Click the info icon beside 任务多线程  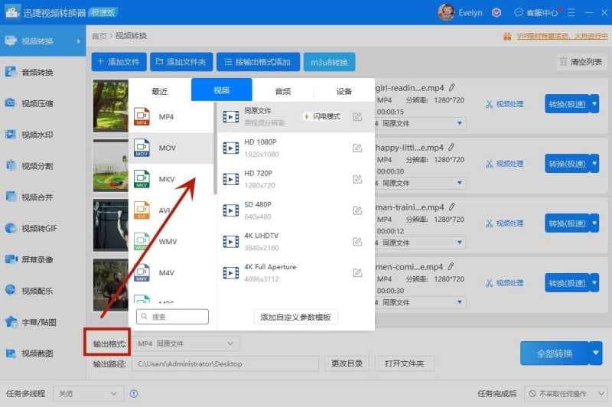coord(134,394)
